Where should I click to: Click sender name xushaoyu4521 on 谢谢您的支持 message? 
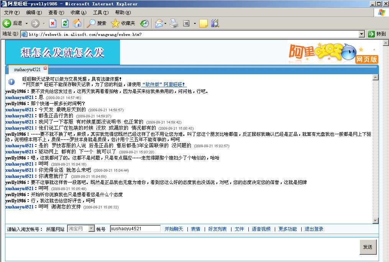[x=19, y=207]
